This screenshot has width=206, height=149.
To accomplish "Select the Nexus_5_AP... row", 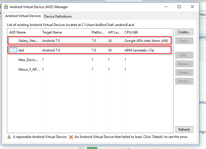I will click(x=90, y=69).
